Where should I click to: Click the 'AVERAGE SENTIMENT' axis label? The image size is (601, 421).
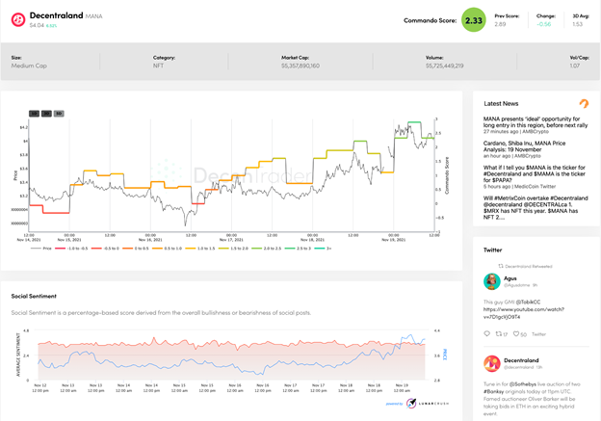coord(18,355)
